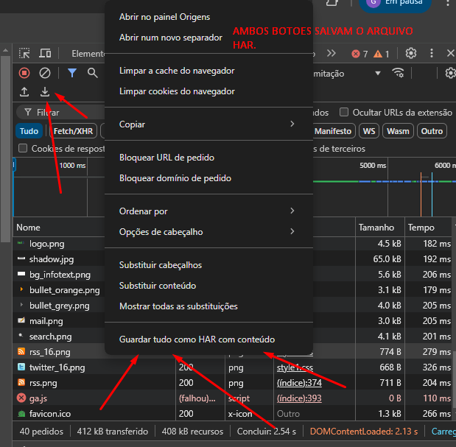Screen dimensions: 456x447
Task: Stop recording network log
Action: pyautogui.click(x=24, y=73)
